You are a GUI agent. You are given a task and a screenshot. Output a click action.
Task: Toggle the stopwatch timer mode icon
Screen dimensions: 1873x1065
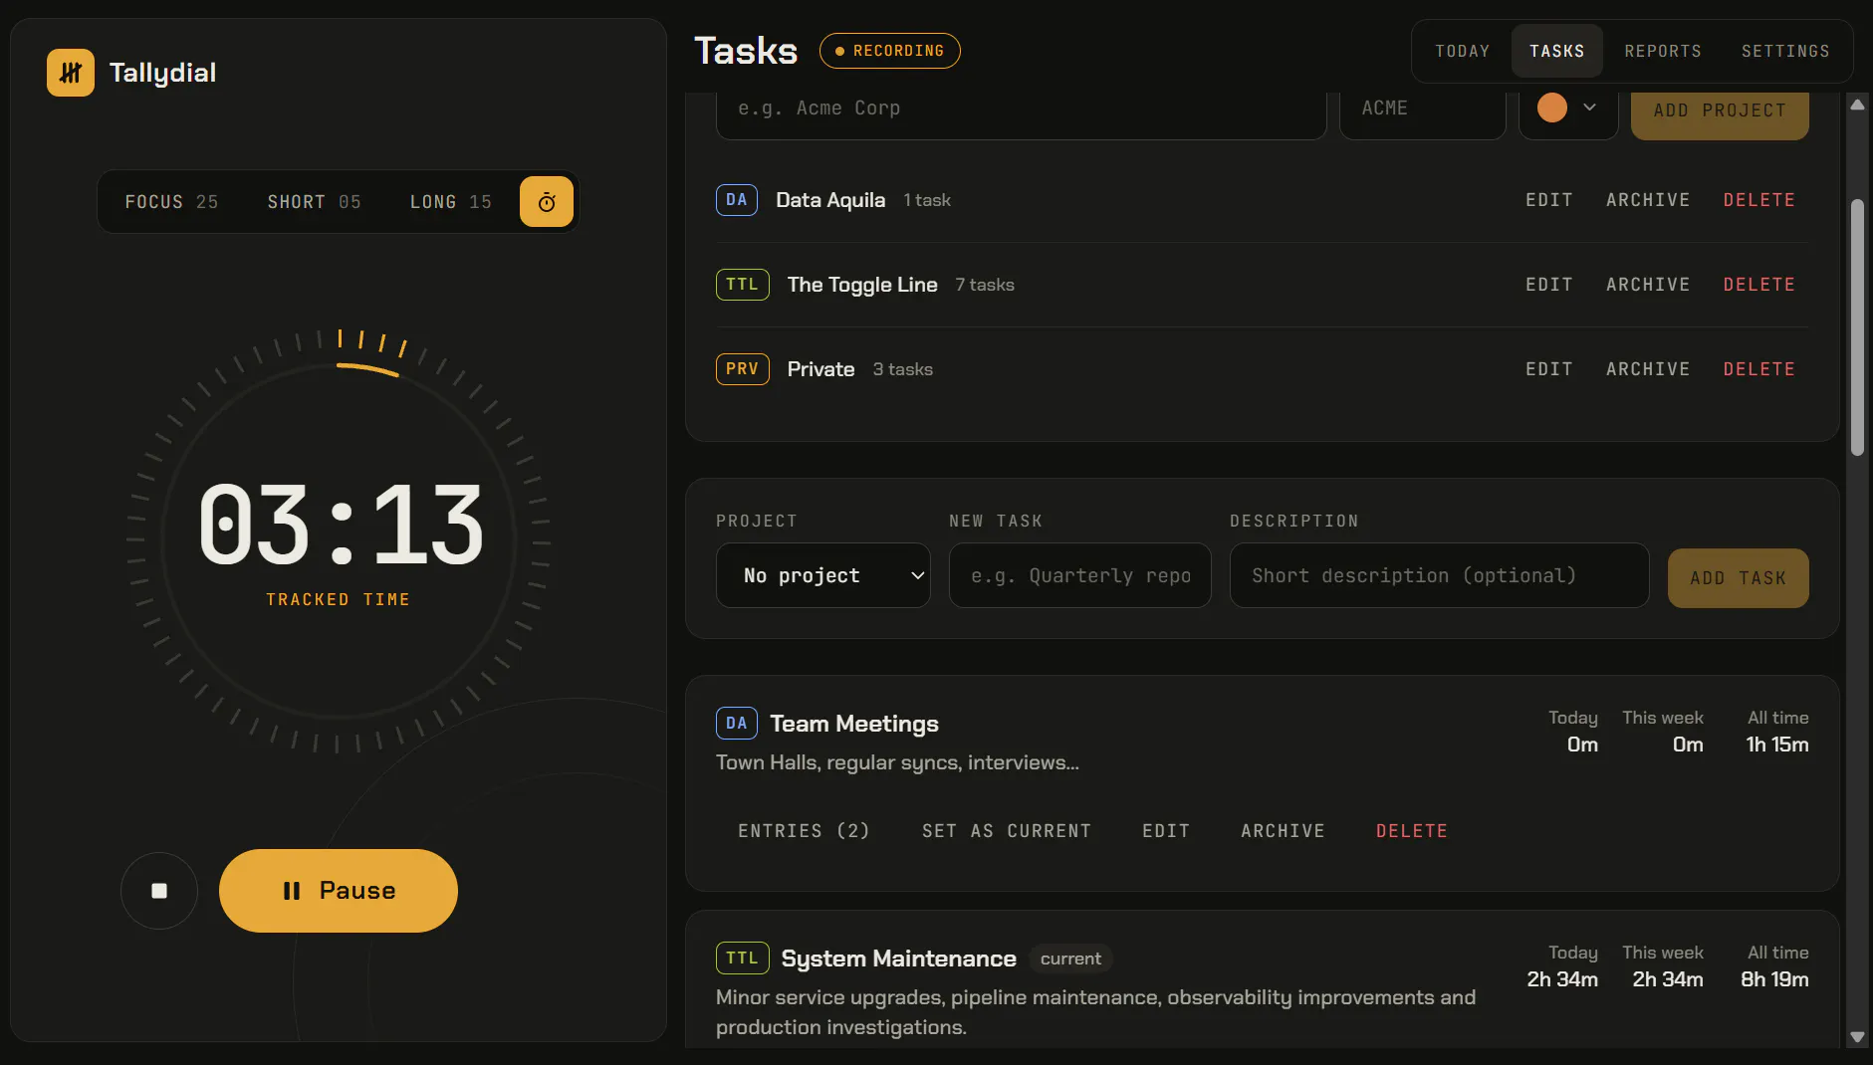coord(547,202)
